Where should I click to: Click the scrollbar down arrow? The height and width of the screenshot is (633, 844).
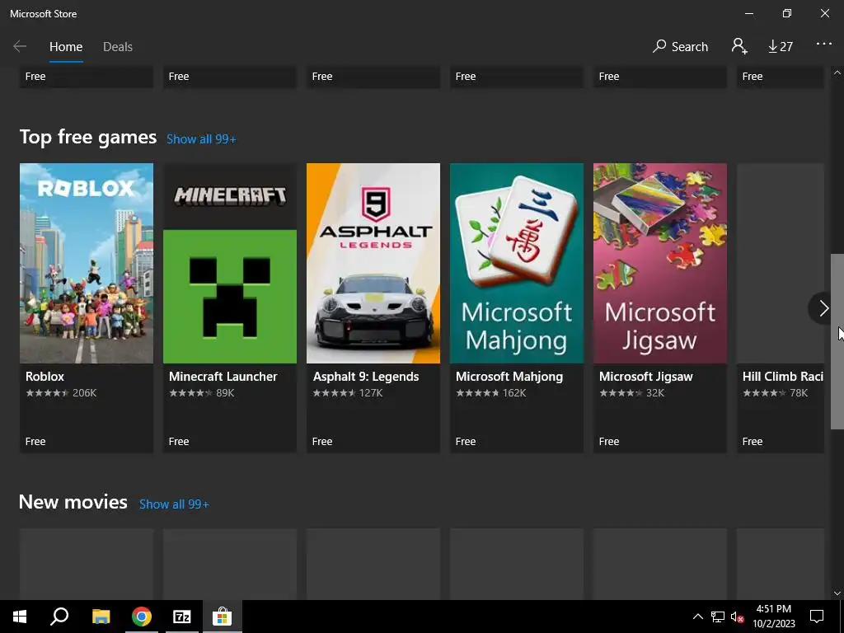pos(837,593)
